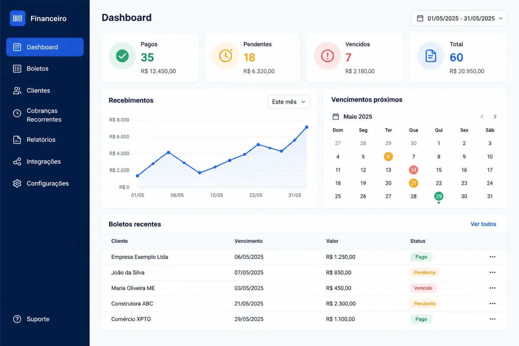Expand the Este mês period dropdown
519x346 pixels.
289,102
